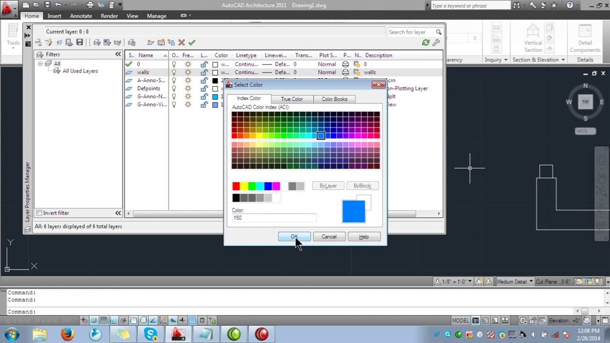The height and width of the screenshot is (343, 610).
Task: Click the Firefox icon on the taskbar
Action: pyautogui.click(x=68, y=334)
